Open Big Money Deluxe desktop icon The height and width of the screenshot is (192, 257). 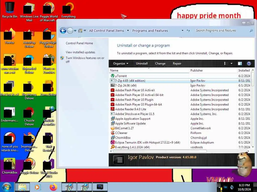tap(29, 90)
